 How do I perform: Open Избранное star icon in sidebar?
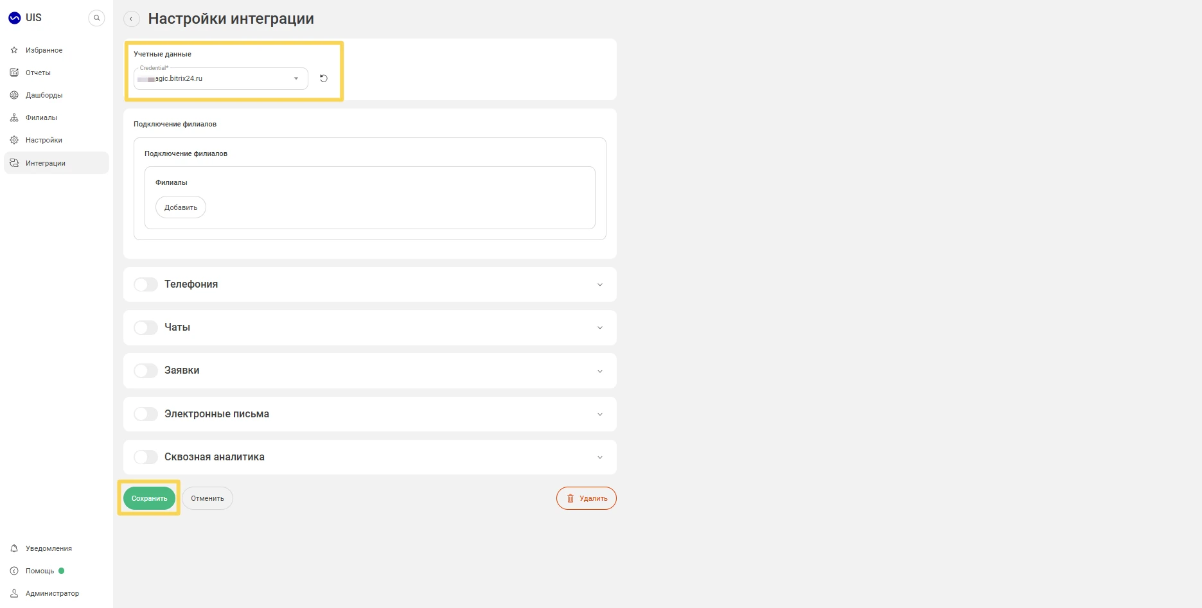tap(14, 50)
